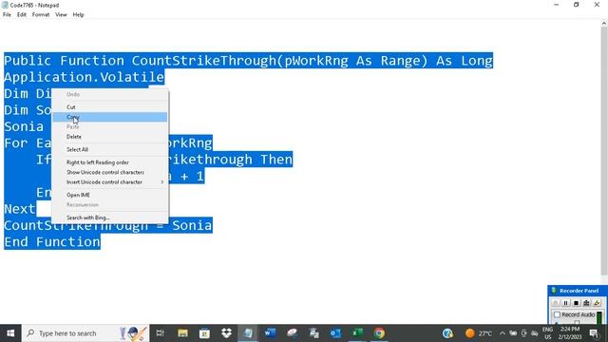Switch to Notepad taskbar icon

tap(248, 333)
